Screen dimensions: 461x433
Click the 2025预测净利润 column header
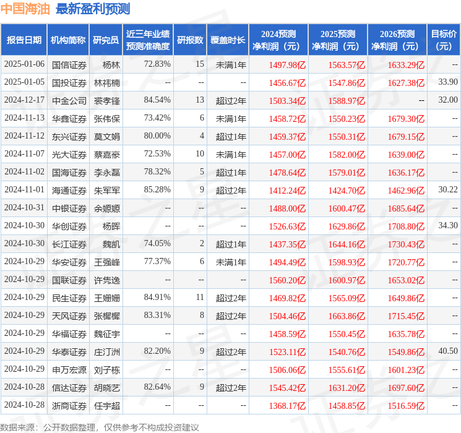coord(338,40)
